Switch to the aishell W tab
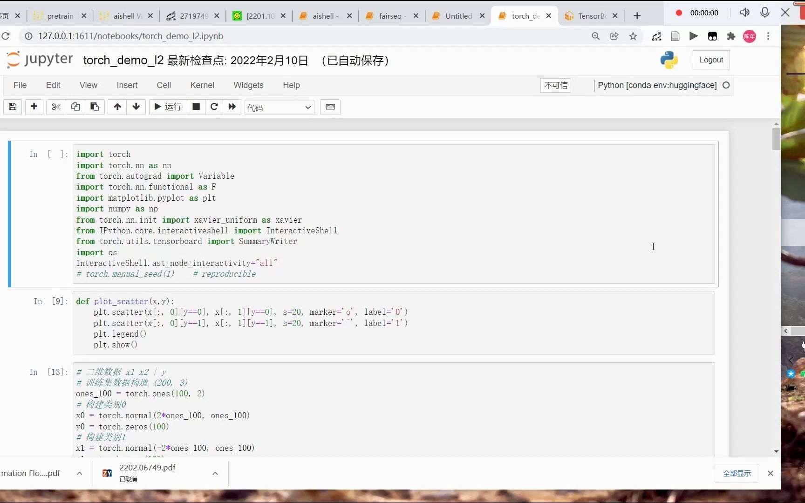 pos(127,16)
